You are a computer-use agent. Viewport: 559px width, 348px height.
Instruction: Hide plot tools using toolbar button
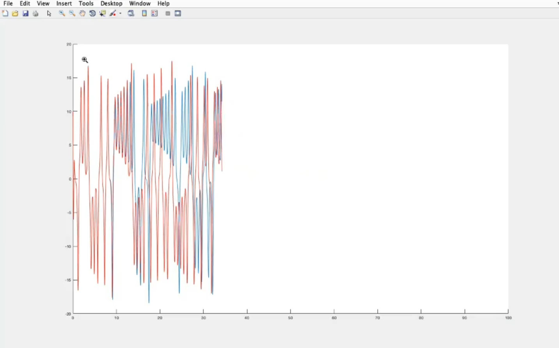click(168, 13)
